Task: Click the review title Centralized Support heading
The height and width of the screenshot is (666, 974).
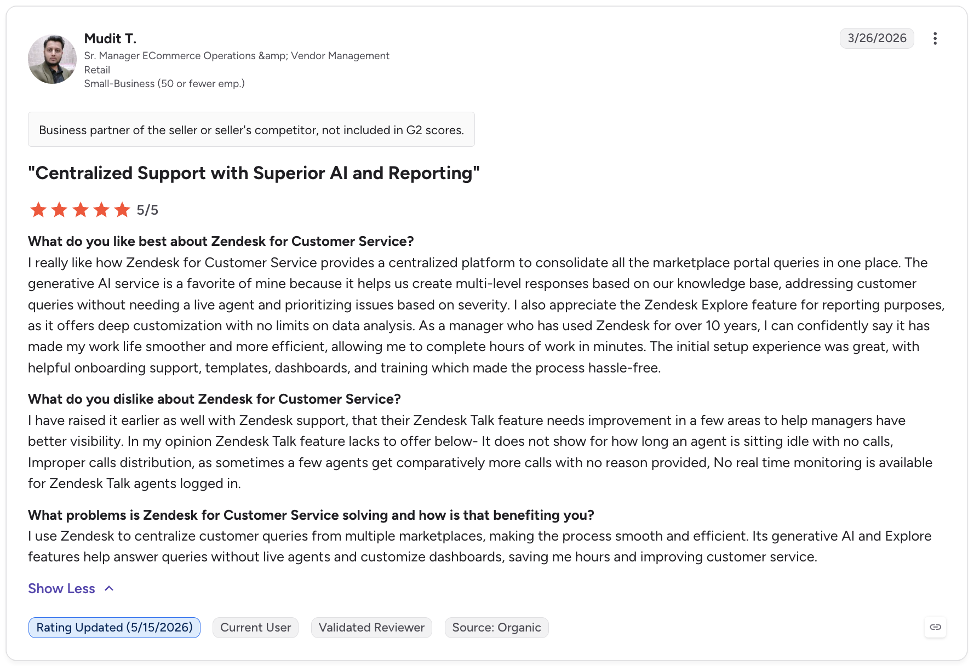Action: (x=254, y=173)
